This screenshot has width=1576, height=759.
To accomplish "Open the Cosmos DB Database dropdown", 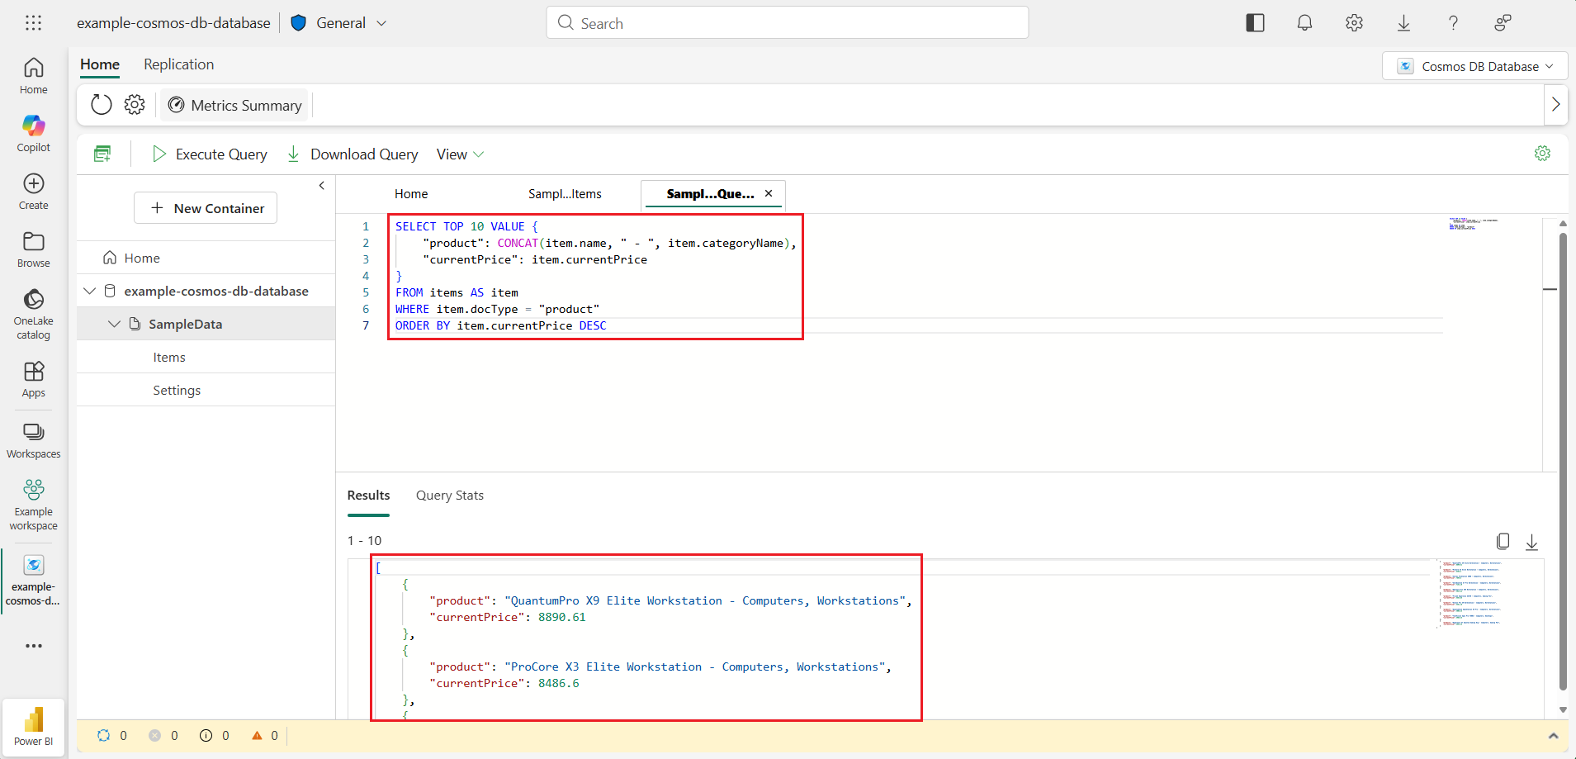I will (1474, 66).
